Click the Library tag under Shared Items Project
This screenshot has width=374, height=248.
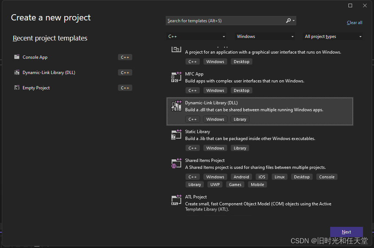[194, 185]
